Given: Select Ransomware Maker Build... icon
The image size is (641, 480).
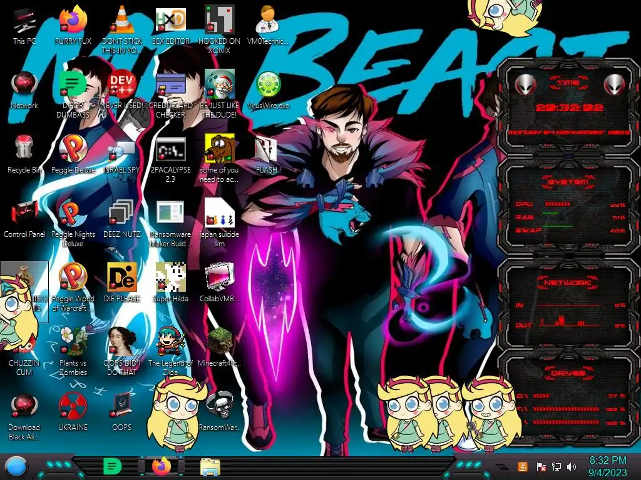Looking at the screenshot, I should coord(170,223).
